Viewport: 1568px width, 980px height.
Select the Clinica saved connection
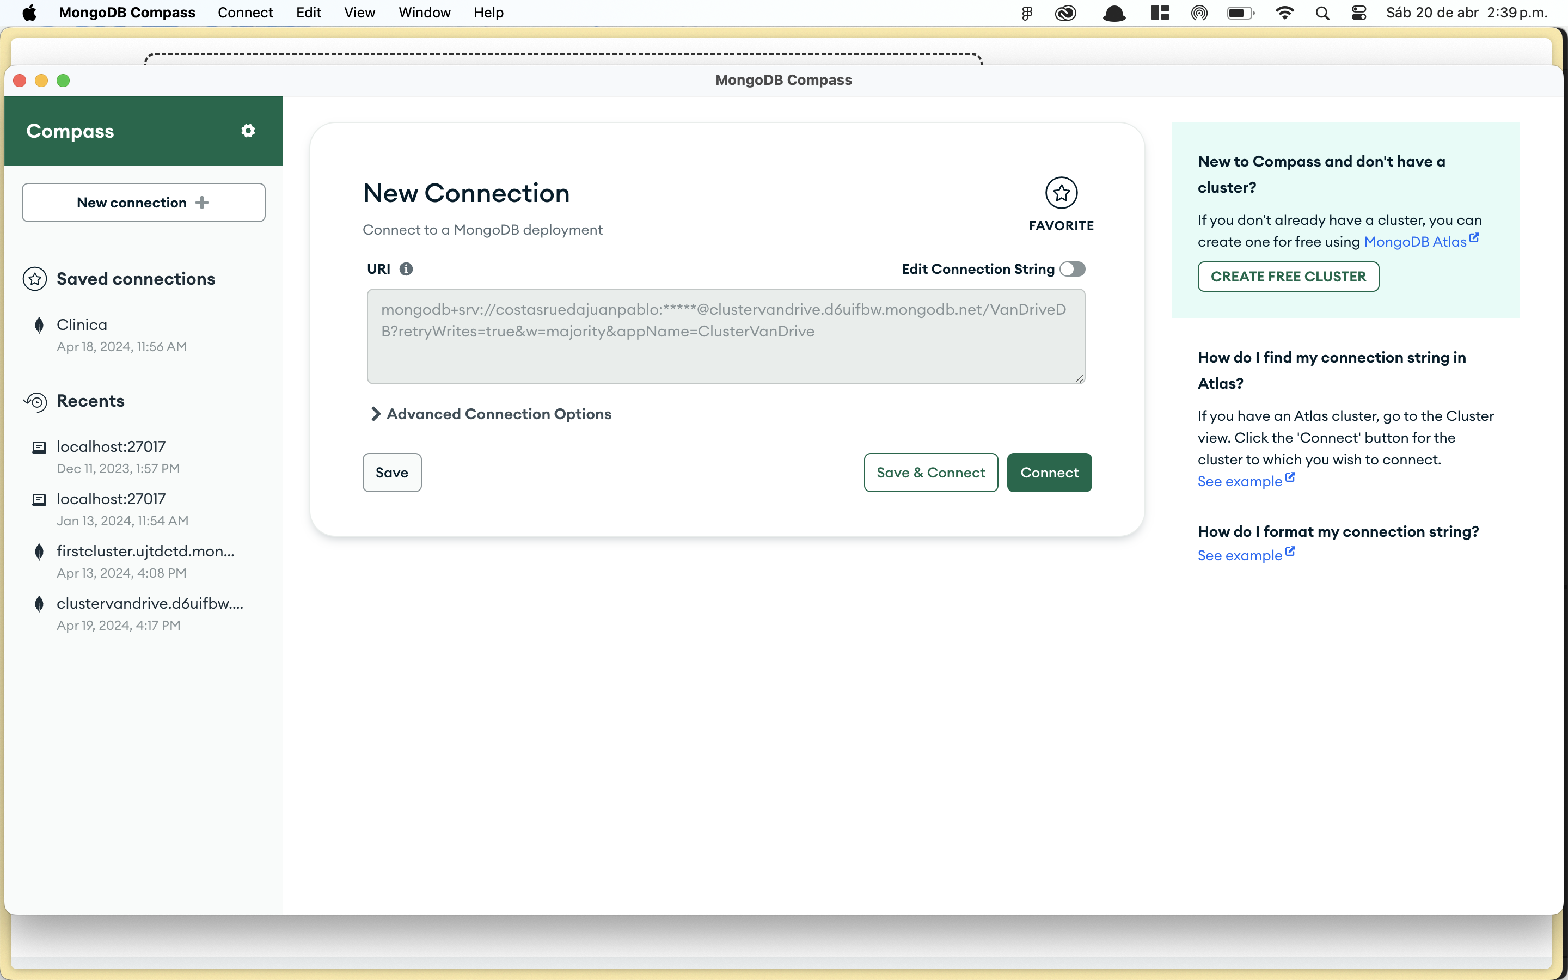coord(82,324)
